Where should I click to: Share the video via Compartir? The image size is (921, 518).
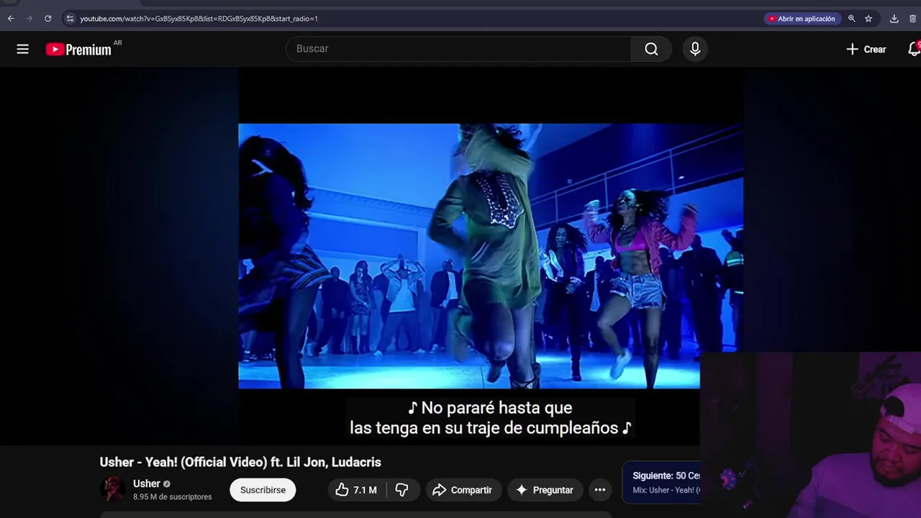[x=462, y=490]
